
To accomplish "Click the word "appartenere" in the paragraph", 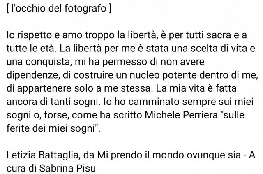I will coord(44,88).
